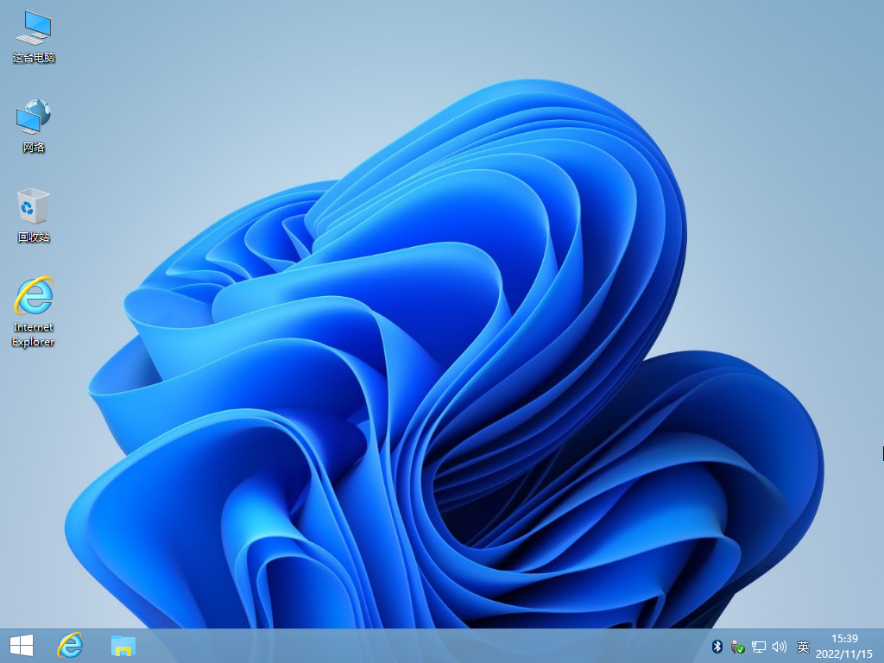Open File Explorer from the taskbar
This screenshot has width=884, height=663.
(x=123, y=646)
